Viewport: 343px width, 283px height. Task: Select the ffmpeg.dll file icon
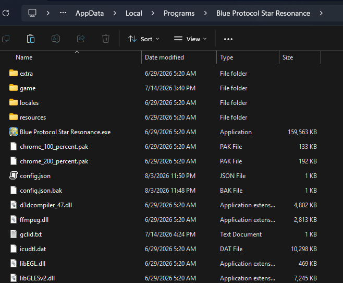coord(14,219)
